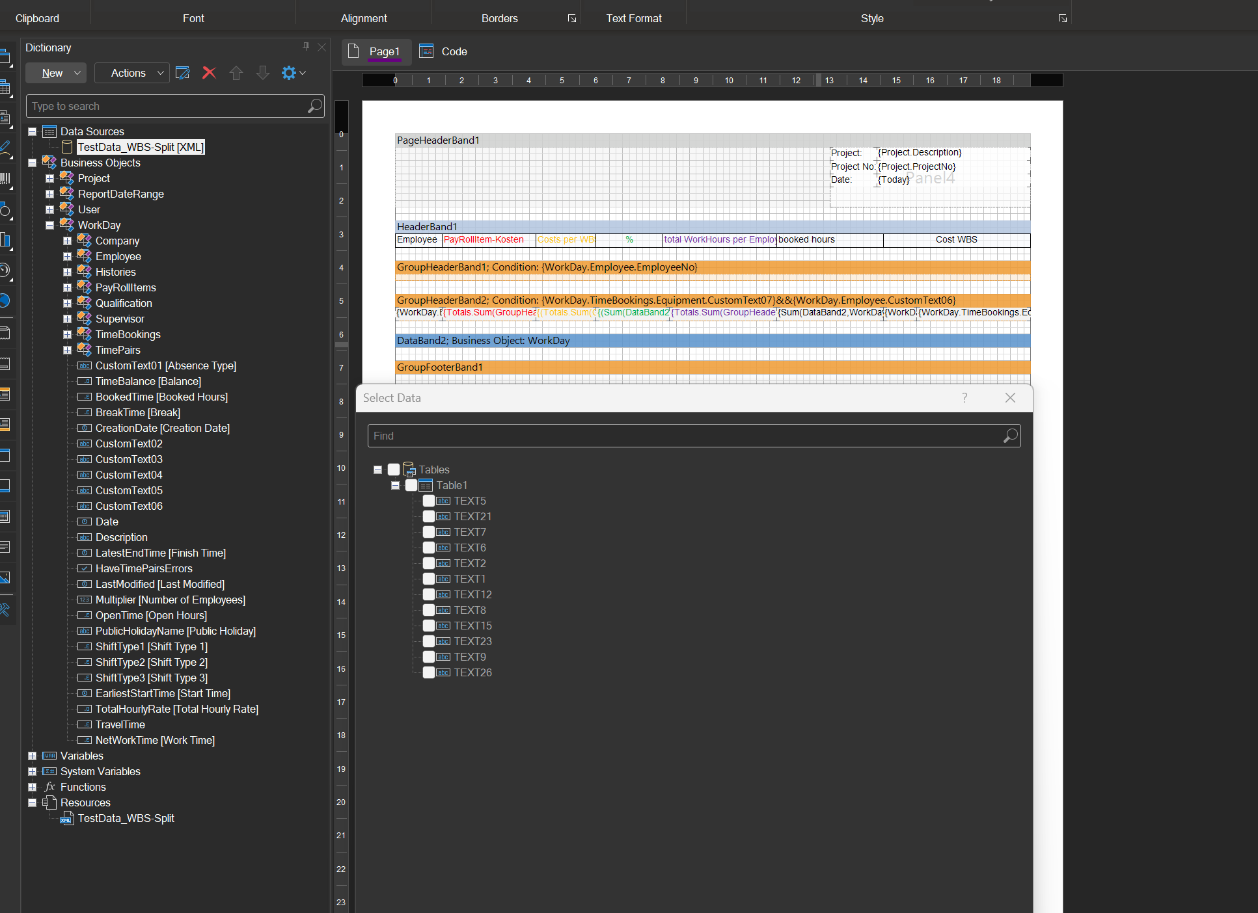Click the Alignment ribbon group label
1258x913 pixels.
click(x=364, y=18)
